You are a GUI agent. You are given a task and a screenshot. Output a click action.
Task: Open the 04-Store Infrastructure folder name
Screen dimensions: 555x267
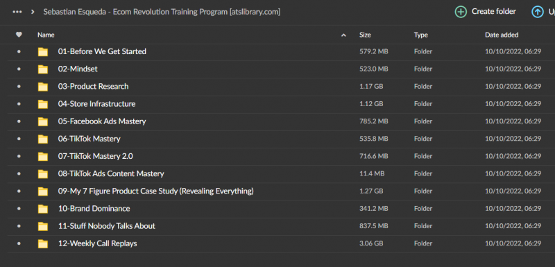[x=96, y=104]
